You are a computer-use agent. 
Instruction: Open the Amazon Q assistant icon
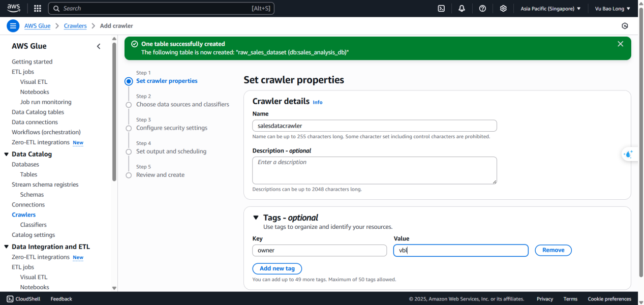point(629,154)
